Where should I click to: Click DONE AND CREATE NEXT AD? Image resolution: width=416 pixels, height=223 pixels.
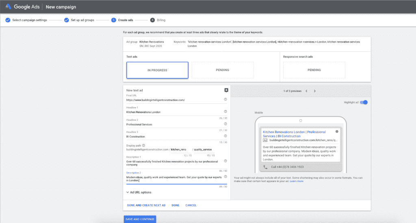pos(146,205)
